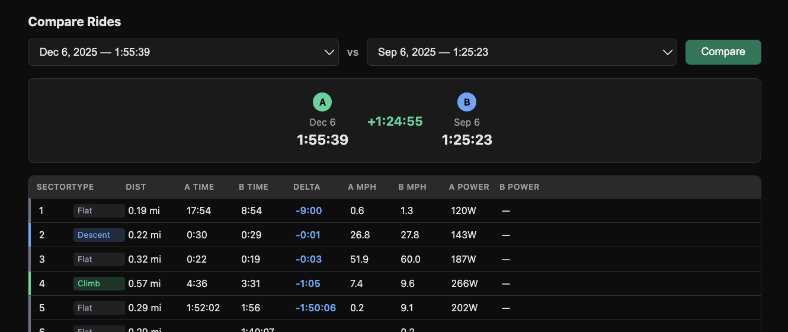
Task: Click the +1:24:55 total time difference
Action: [395, 122]
